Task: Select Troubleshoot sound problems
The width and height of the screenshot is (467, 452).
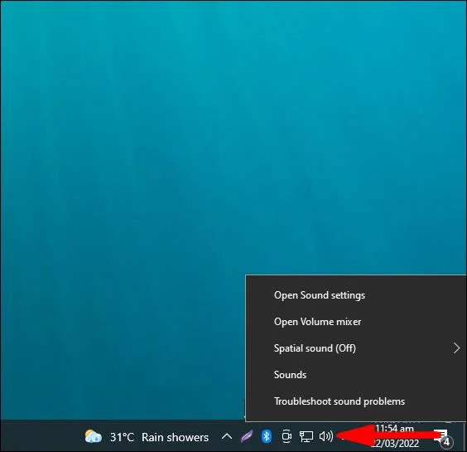Action: (x=355, y=401)
